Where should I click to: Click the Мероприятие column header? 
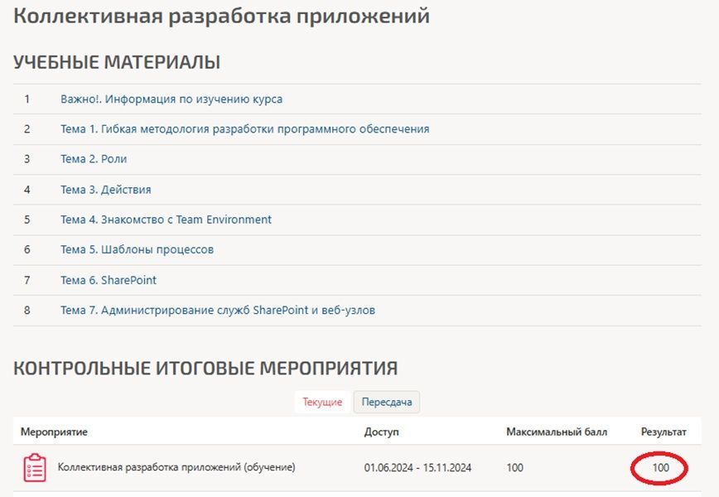point(54,432)
